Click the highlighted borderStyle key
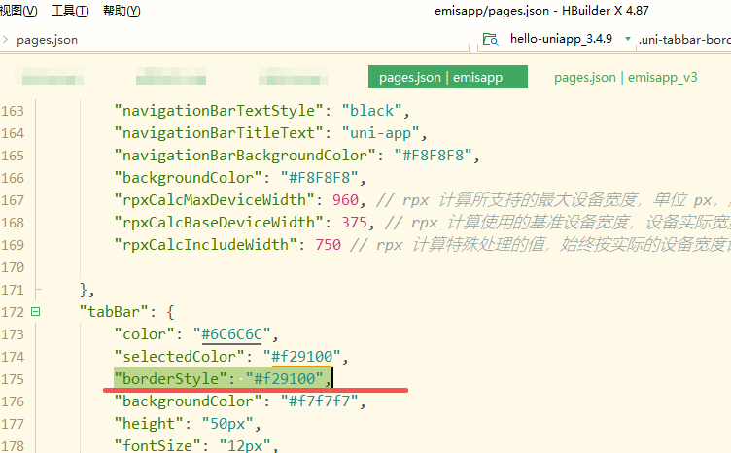This screenshot has width=731, height=453. [x=173, y=378]
